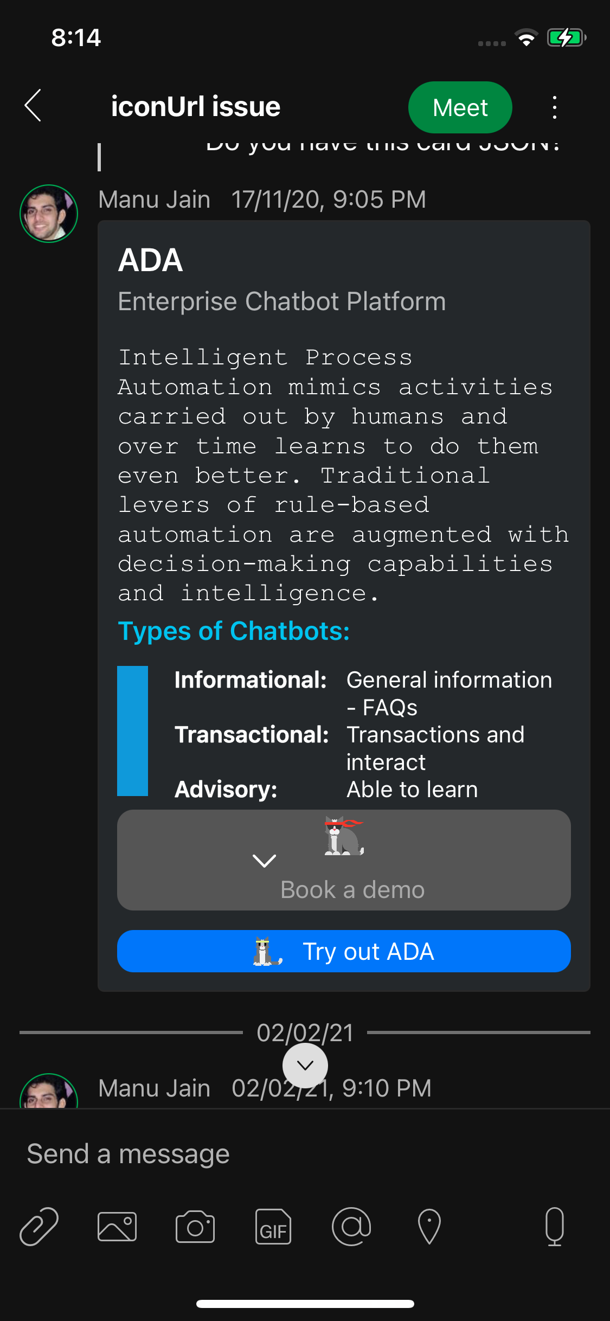Tap the Send a message field
610x1321 pixels.
[x=127, y=1153]
